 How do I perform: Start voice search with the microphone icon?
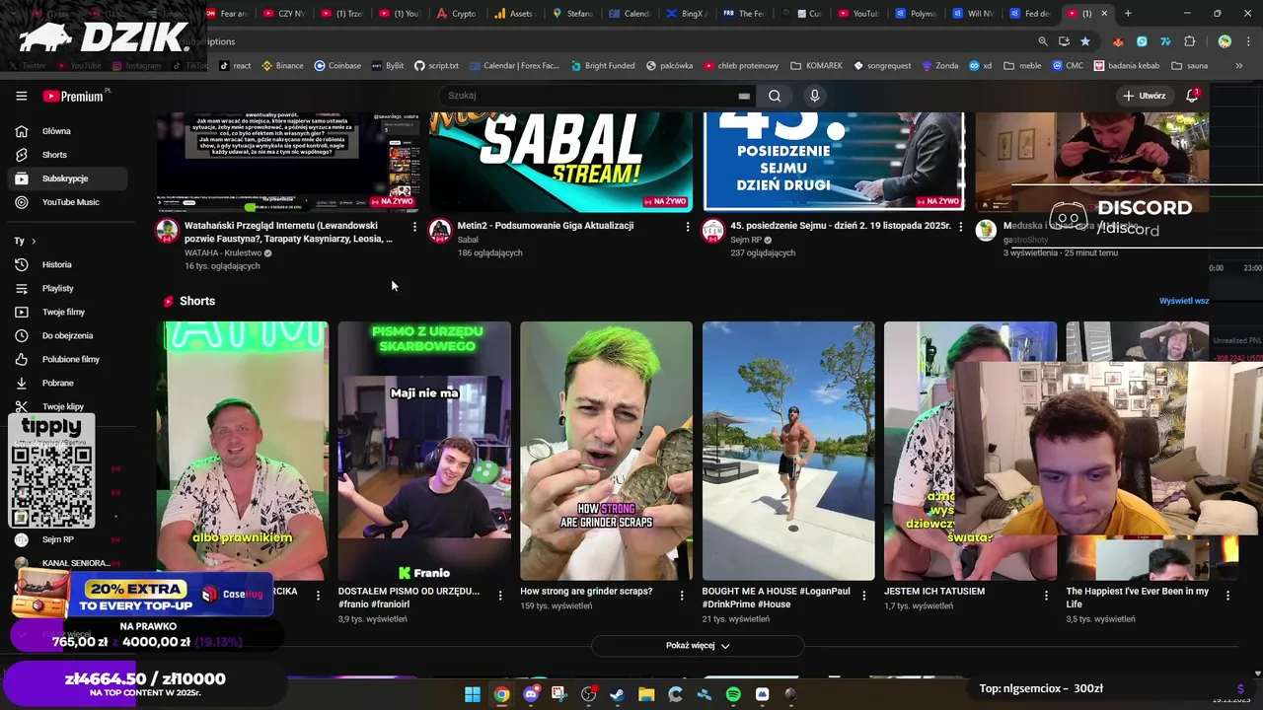(814, 96)
